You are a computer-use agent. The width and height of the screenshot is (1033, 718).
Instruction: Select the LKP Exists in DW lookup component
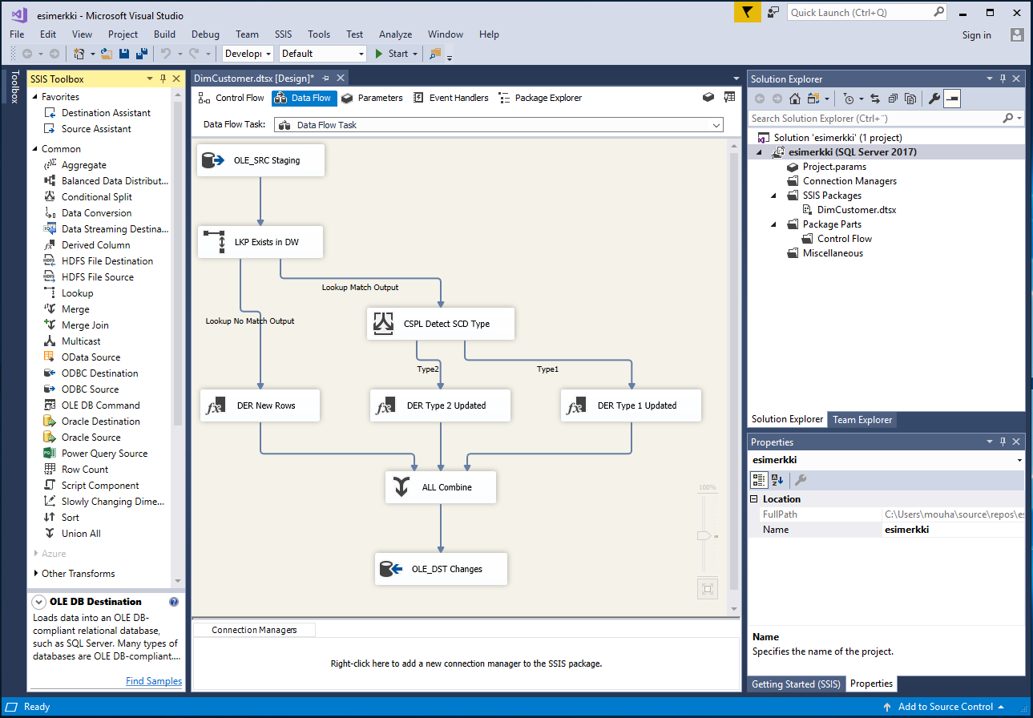260,242
